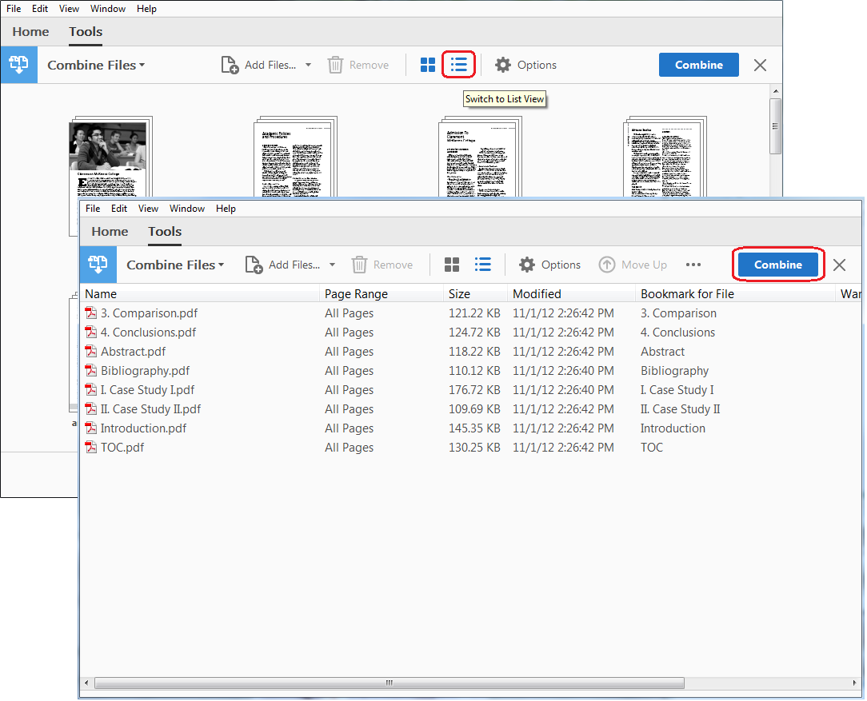Image resolution: width=867 pixels, height=701 pixels.
Task: Click All Pages for TOC.pdf
Action: pyautogui.click(x=349, y=448)
